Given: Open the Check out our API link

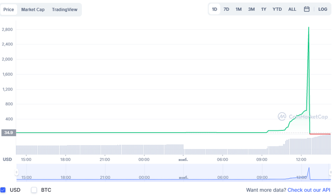Looking at the screenshot, I should pyautogui.click(x=309, y=190).
